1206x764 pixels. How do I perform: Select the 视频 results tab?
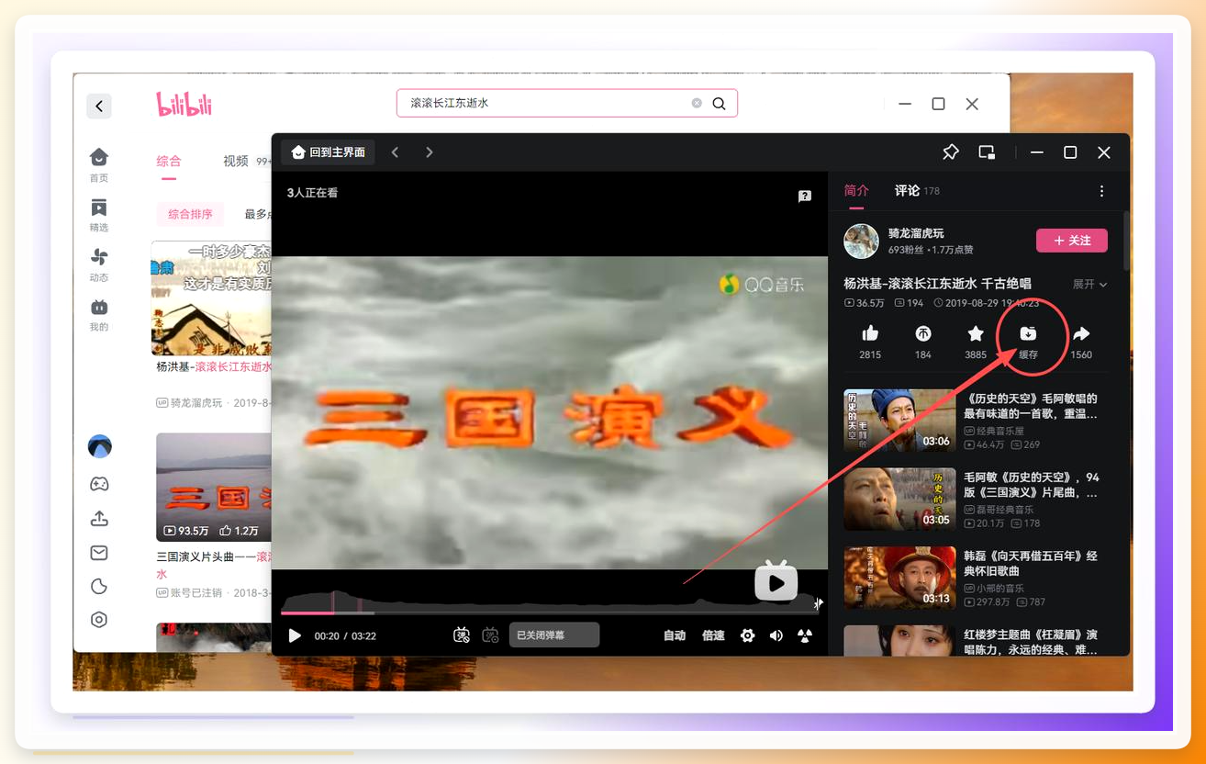pyautogui.click(x=236, y=161)
